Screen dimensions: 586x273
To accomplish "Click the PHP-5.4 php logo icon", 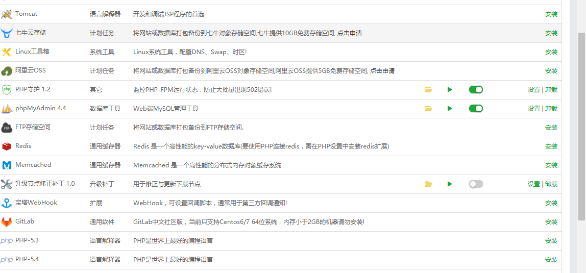I will coord(6,260).
